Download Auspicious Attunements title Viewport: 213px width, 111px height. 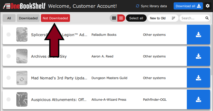coord(198,100)
